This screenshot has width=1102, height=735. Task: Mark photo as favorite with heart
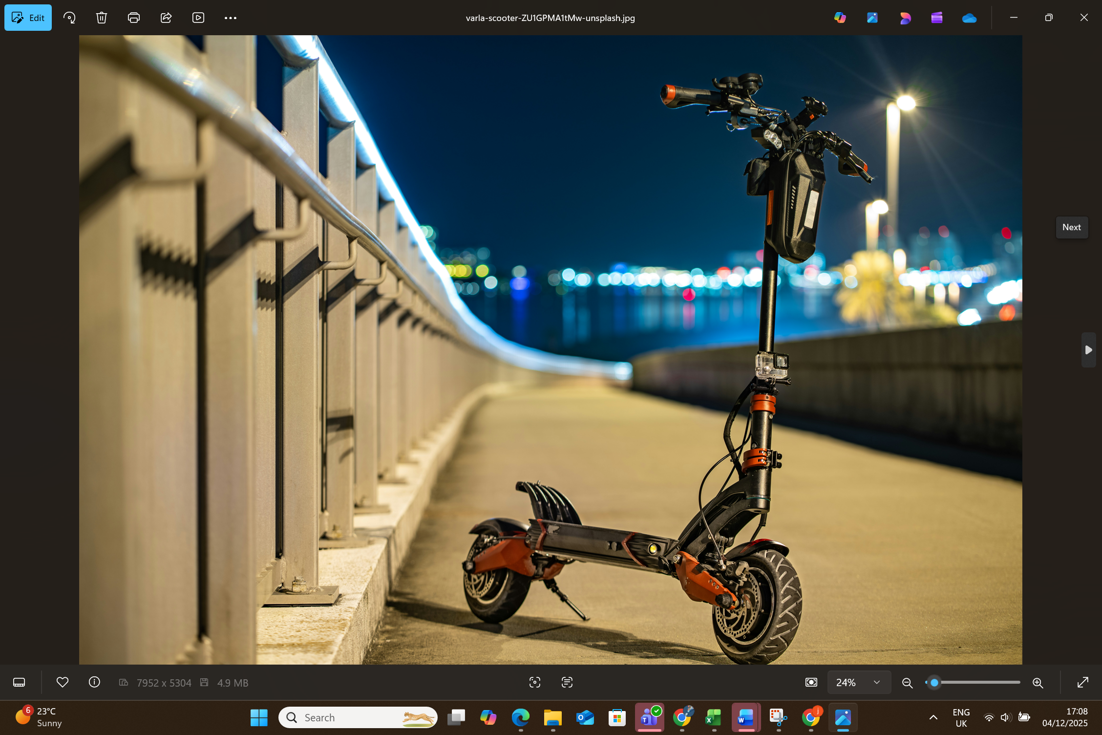tap(63, 682)
